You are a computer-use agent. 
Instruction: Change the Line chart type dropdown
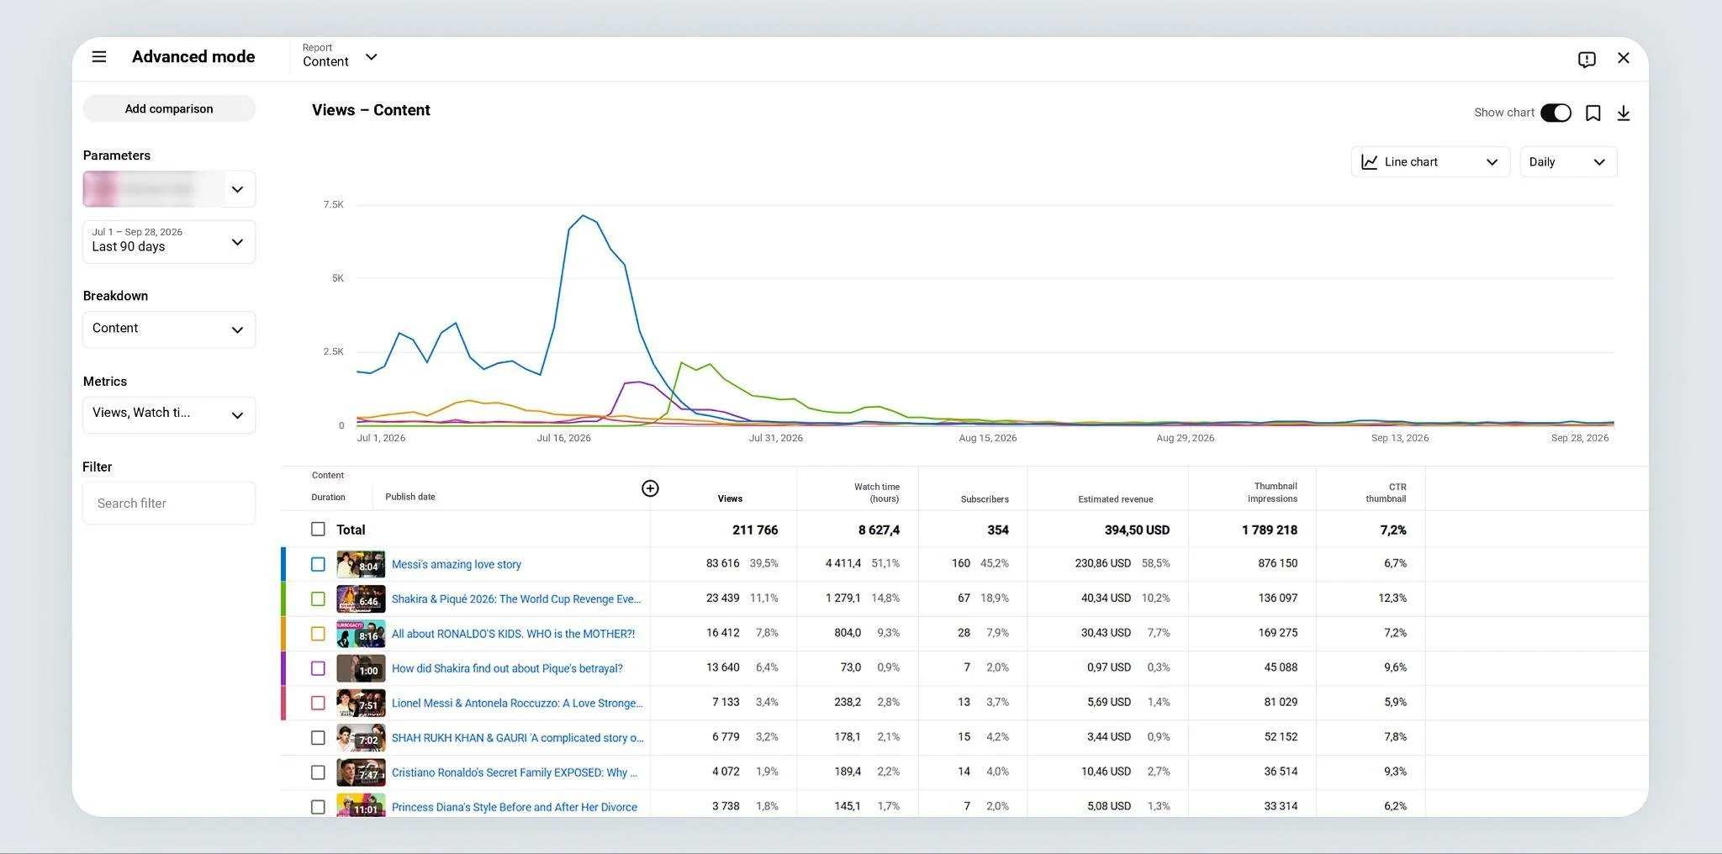1430,161
